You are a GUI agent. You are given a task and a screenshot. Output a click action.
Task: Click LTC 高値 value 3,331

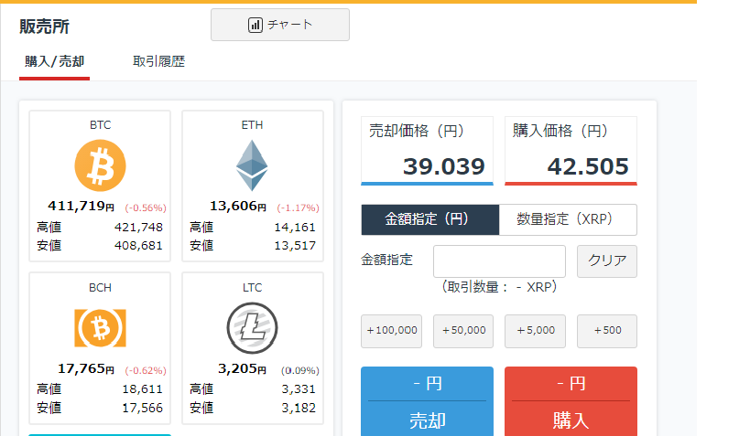299,389
